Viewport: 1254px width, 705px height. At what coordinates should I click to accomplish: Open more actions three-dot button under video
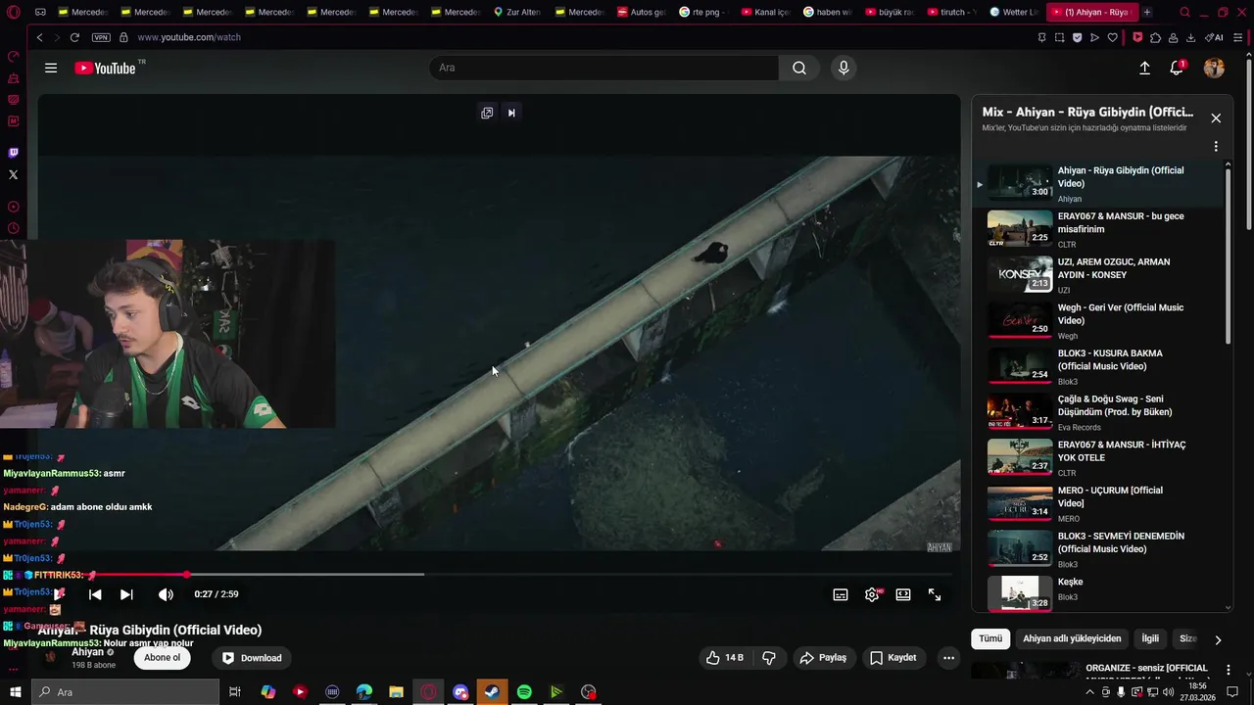point(948,658)
